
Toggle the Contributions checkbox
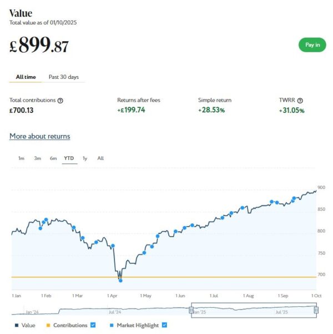pyautogui.click(x=93, y=325)
